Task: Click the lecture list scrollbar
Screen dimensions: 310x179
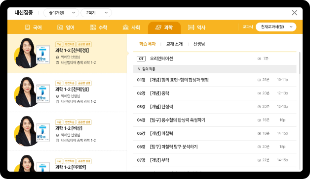Action: point(300,63)
